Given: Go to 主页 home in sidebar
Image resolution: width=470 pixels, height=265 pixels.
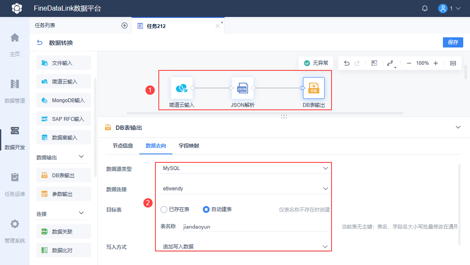Looking at the screenshot, I should click(x=15, y=45).
